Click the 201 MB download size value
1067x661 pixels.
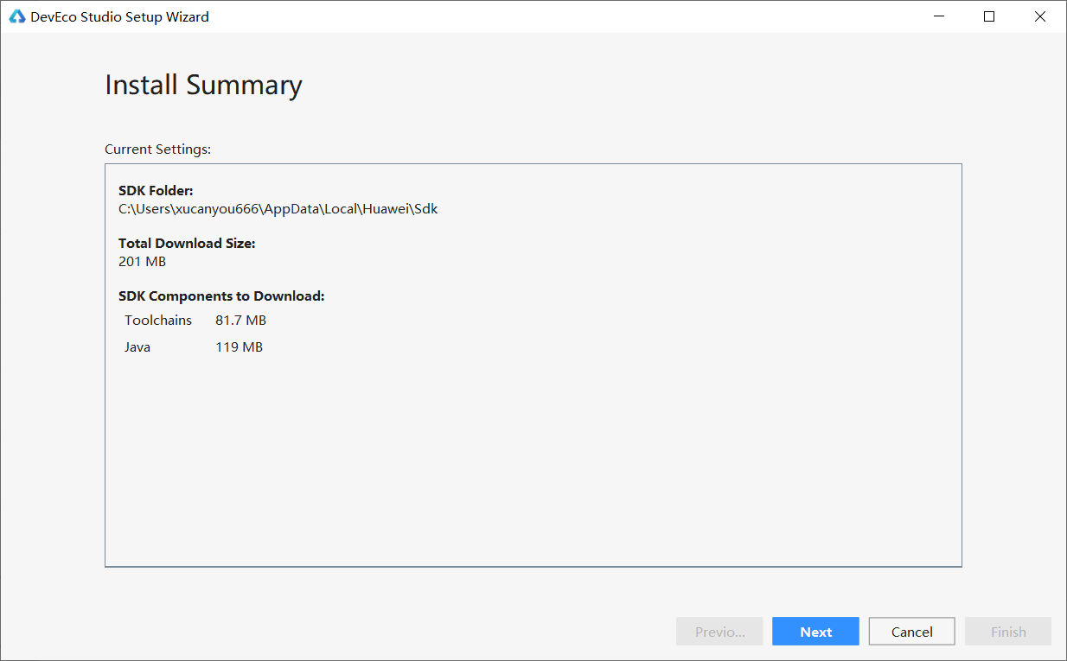(x=142, y=262)
